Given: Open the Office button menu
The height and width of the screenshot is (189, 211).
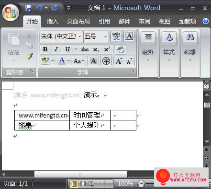Looking at the screenshot, I should click(x=11, y=13).
